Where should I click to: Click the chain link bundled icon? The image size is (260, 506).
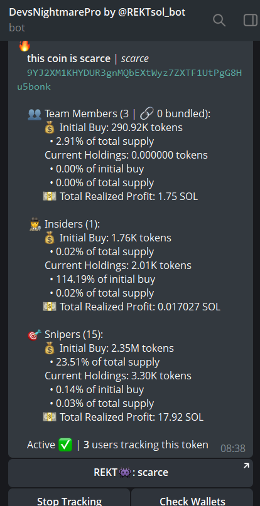(147, 114)
